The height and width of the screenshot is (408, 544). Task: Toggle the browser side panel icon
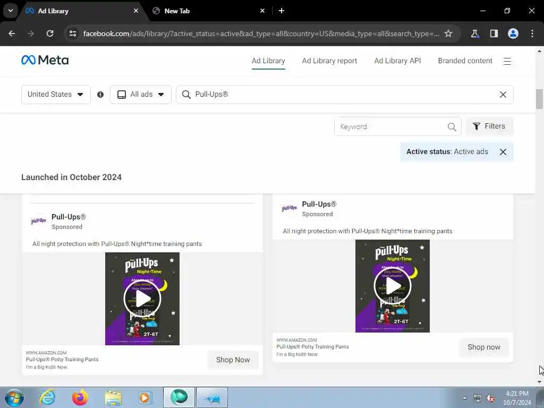click(x=494, y=33)
